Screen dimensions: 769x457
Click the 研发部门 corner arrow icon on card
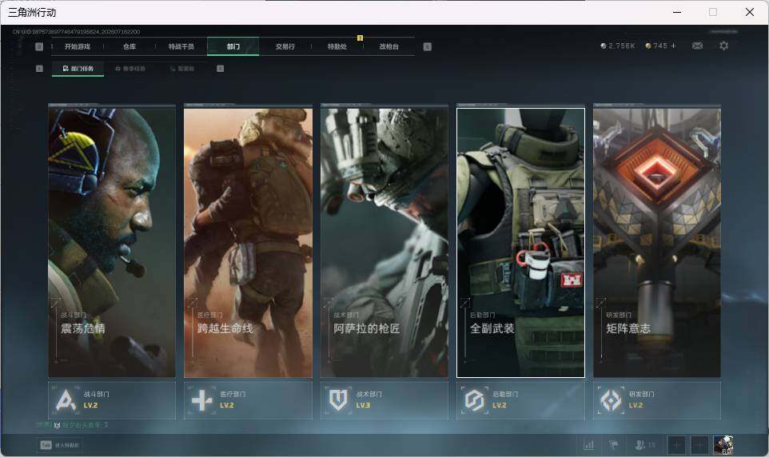pos(601,303)
